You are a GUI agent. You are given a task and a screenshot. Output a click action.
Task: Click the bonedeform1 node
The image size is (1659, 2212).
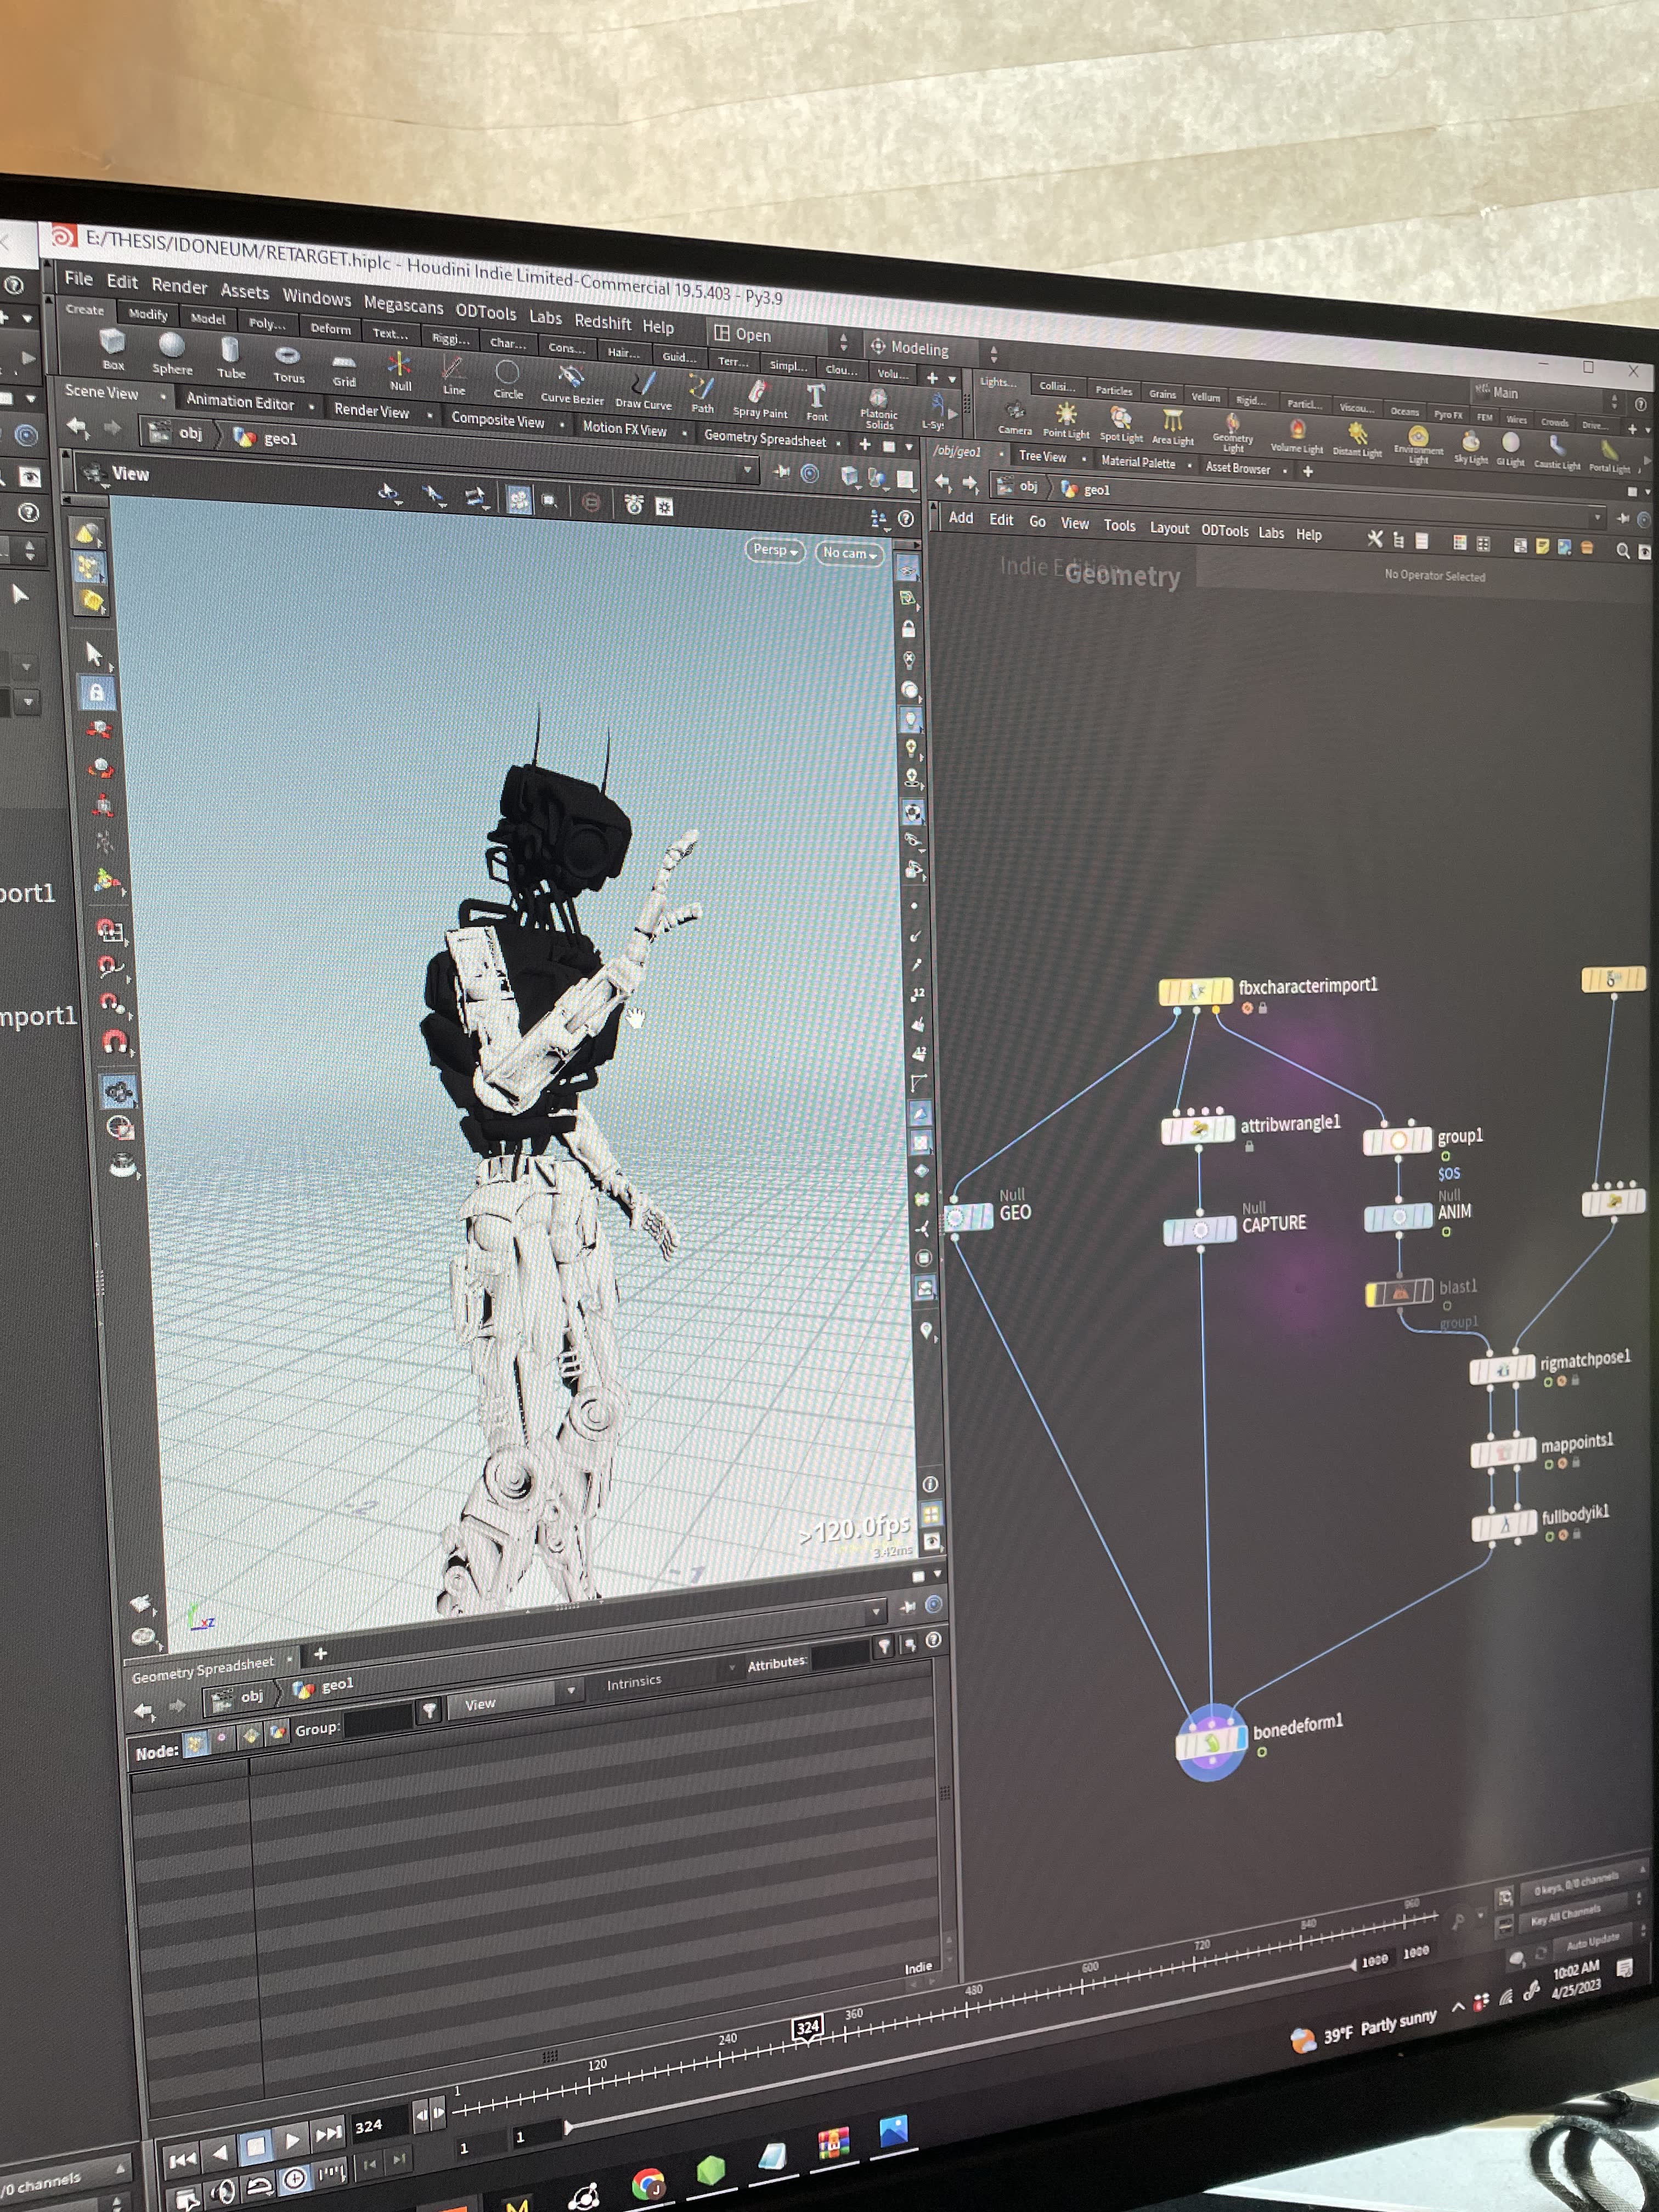tap(1211, 1743)
